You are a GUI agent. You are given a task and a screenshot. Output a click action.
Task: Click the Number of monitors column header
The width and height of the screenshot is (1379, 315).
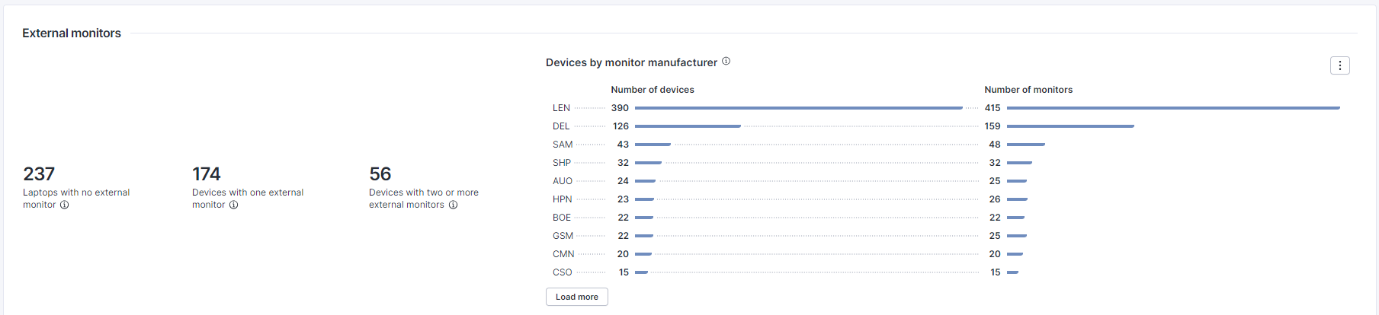pyautogui.click(x=1028, y=90)
